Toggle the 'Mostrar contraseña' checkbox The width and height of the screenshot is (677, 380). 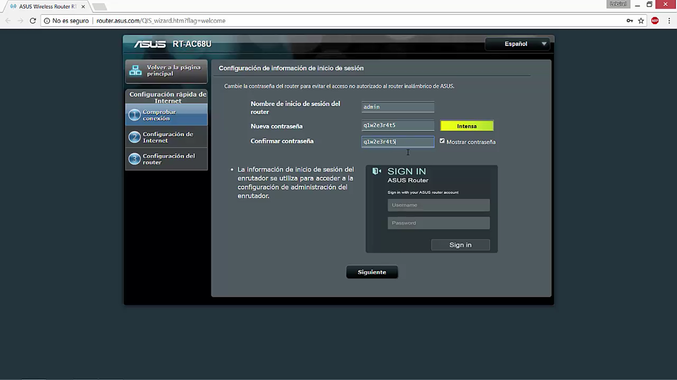(x=442, y=141)
